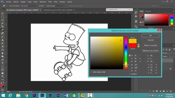Click the foreground color swatch in toolbar
This screenshot has height=98, width=175.
point(2,85)
